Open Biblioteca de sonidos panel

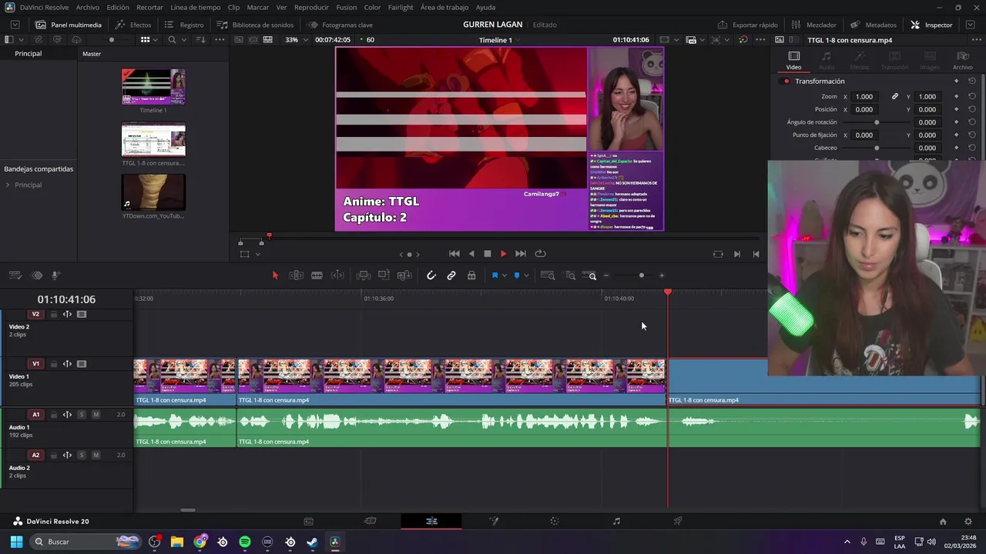click(255, 25)
